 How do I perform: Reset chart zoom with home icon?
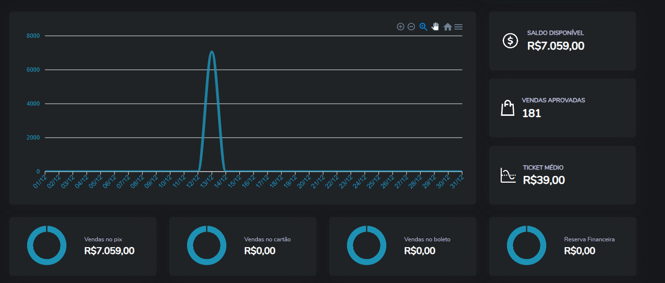[447, 27]
